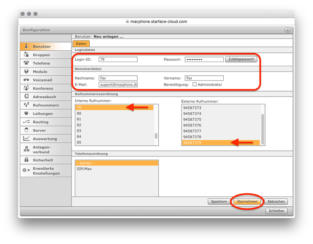Open the Konferenz menu entry
The height and width of the screenshot is (244, 313).
click(46, 88)
